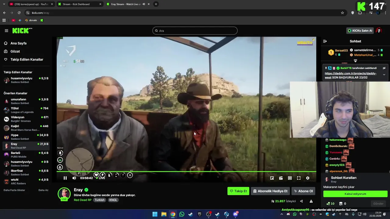Click the Gönder send button

point(378,203)
